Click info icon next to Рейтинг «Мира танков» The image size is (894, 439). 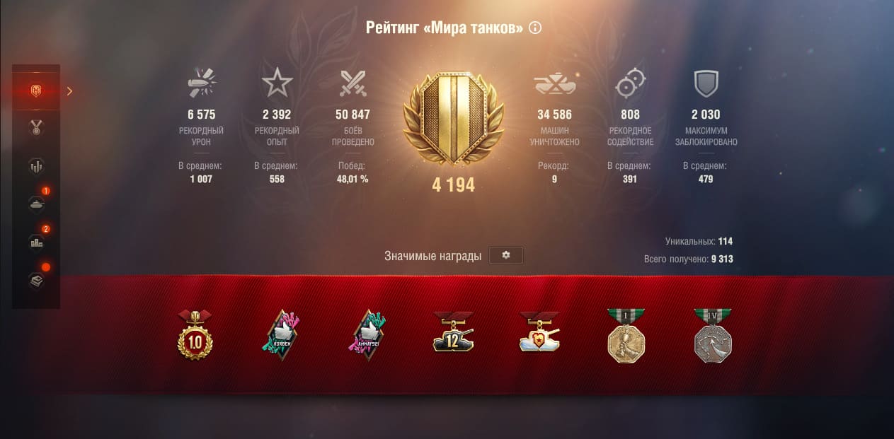535,28
